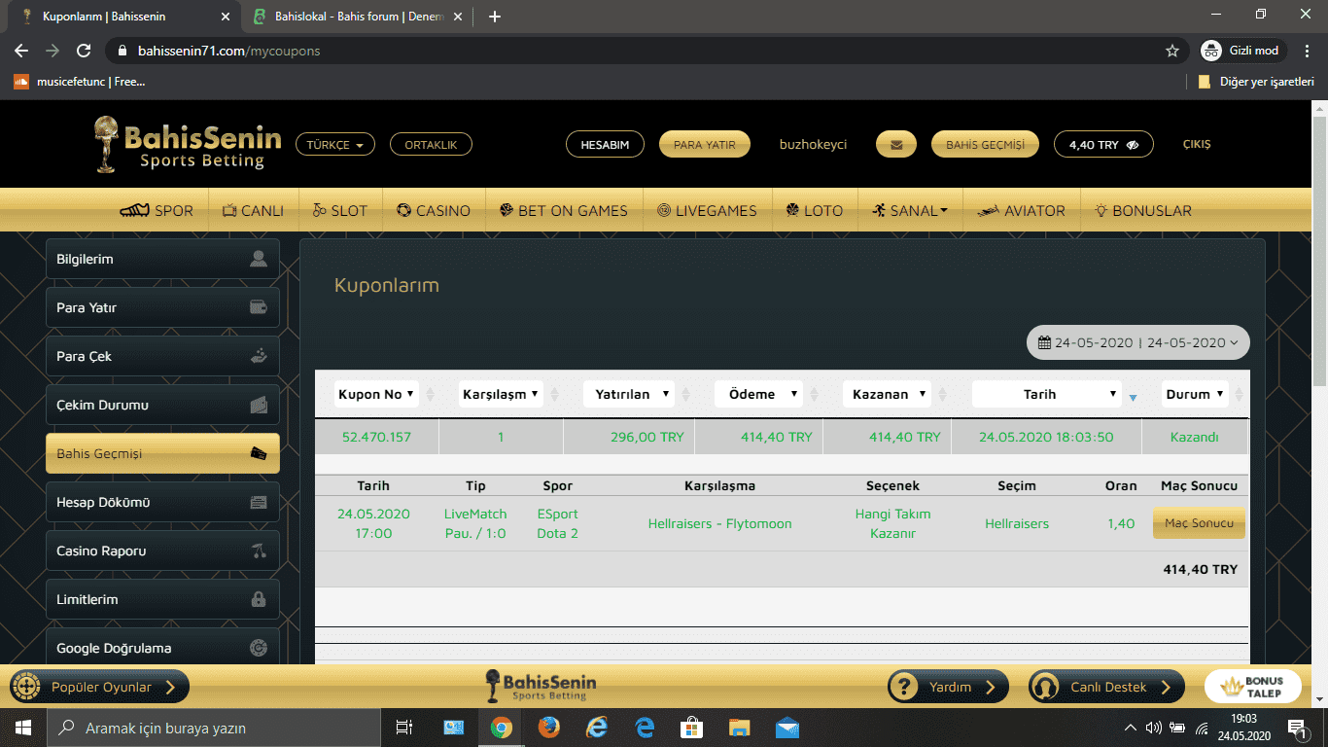This screenshot has height=747, width=1328.
Task: Click the blue sort arrow beside Tarih
Action: (x=1133, y=396)
